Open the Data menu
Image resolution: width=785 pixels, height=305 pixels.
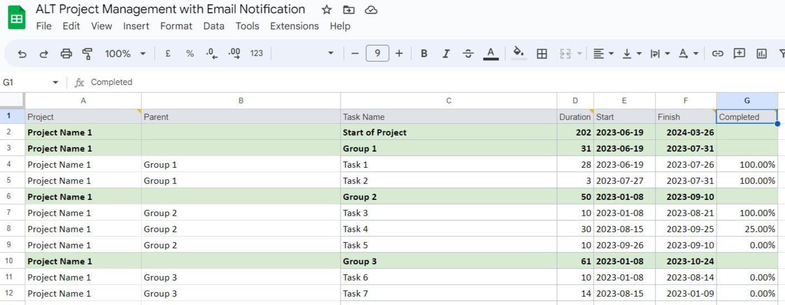point(214,26)
